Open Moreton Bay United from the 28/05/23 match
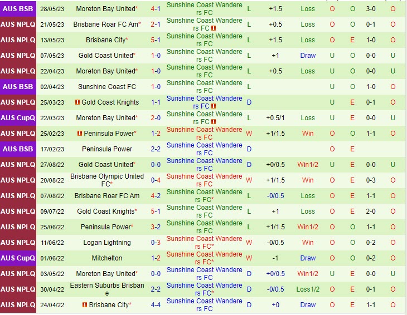Viewport: 407px width, 315px height. pyautogui.click(x=105, y=9)
